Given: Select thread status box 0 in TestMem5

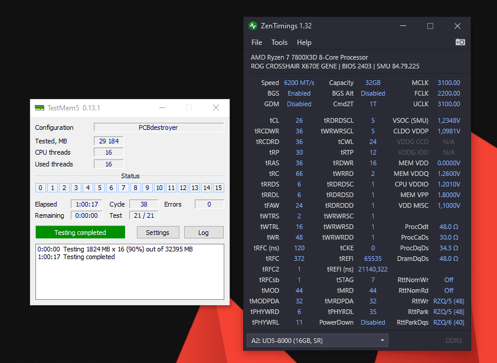Looking at the screenshot, I should tap(40, 188).
